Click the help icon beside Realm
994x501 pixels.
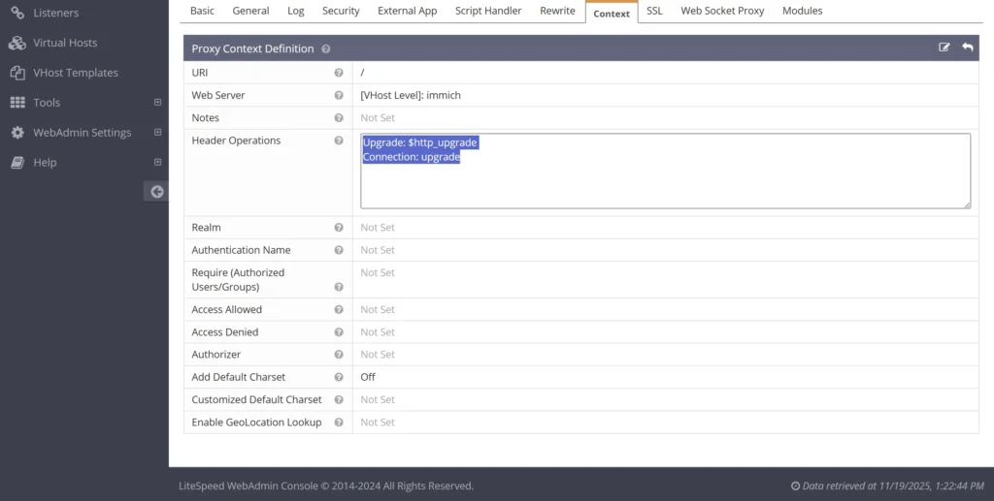pyautogui.click(x=339, y=228)
